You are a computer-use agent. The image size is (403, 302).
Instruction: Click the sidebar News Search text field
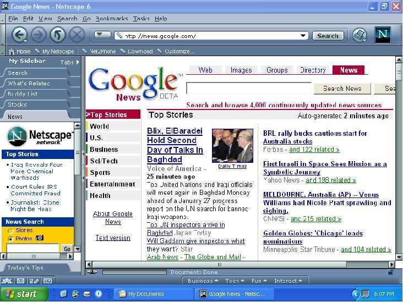34,249
